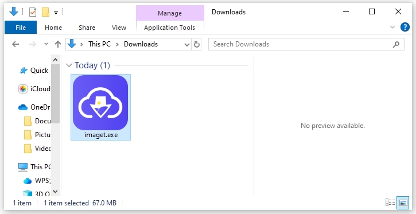Open the Documents folder under OneDrive
Screen dimensions: 416x214
pyautogui.click(x=42, y=121)
